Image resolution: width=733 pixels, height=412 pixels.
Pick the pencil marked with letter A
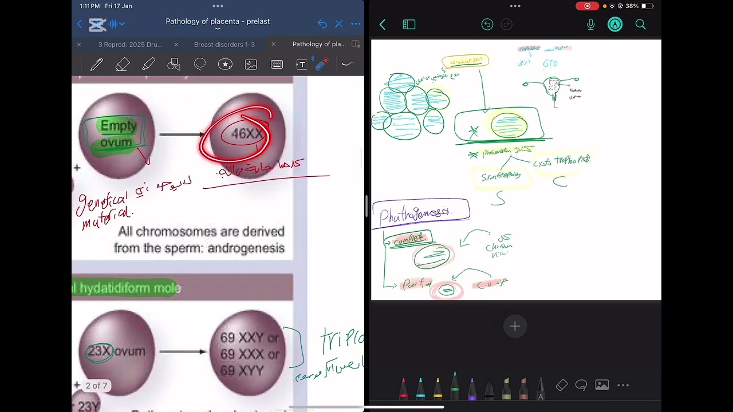(x=541, y=389)
